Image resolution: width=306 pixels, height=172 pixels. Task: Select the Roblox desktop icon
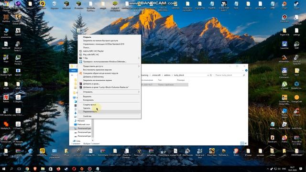[x=6, y=98]
